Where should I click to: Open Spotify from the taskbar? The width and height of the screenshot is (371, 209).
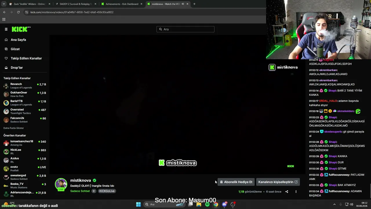pos(207,204)
